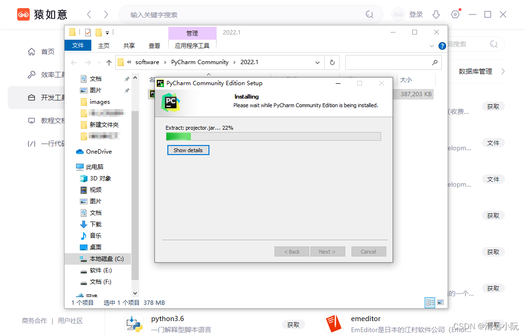The height and width of the screenshot is (335, 526).
Task: Open the 文件 tab in Explorer
Action: tap(78, 45)
